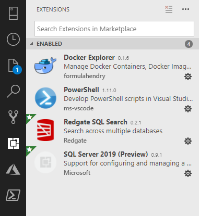Click the Redgate SQL Search logo
Viewport: 200px width, 216px height.
45,130
